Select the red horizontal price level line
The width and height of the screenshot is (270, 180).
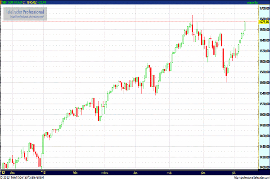click(x=135, y=22)
